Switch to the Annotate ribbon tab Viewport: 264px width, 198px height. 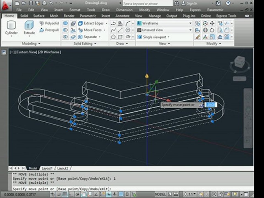pos(122,16)
